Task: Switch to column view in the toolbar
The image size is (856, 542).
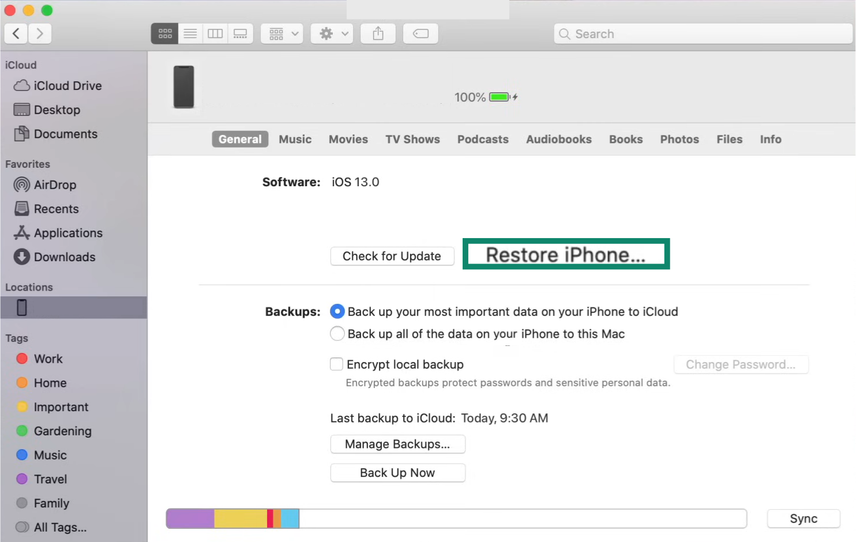Action: click(x=215, y=33)
